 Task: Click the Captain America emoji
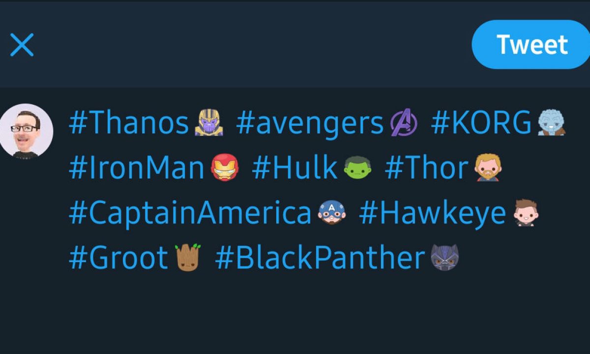[x=331, y=213]
